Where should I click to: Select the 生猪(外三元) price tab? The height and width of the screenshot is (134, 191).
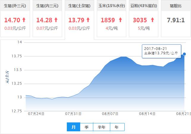(15, 18)
